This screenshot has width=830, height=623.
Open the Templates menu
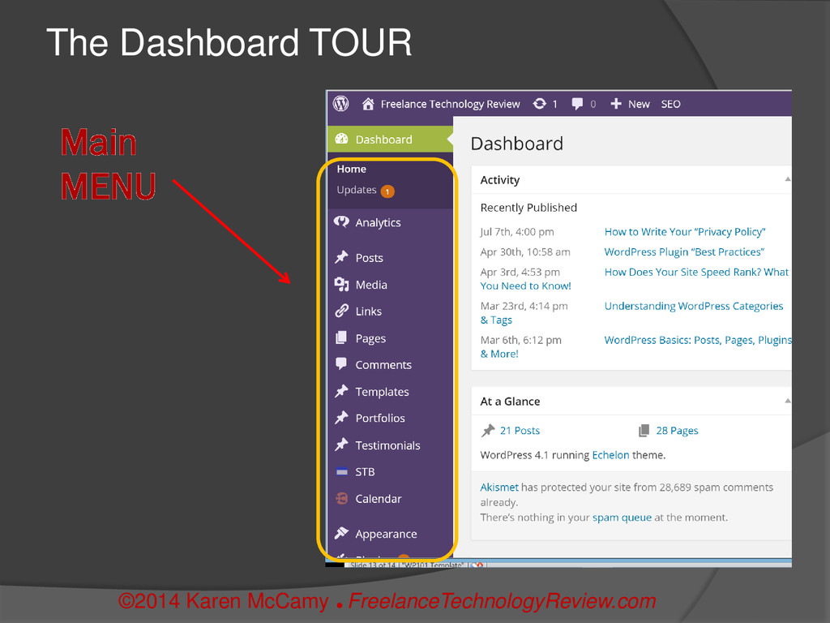(383, 392)
